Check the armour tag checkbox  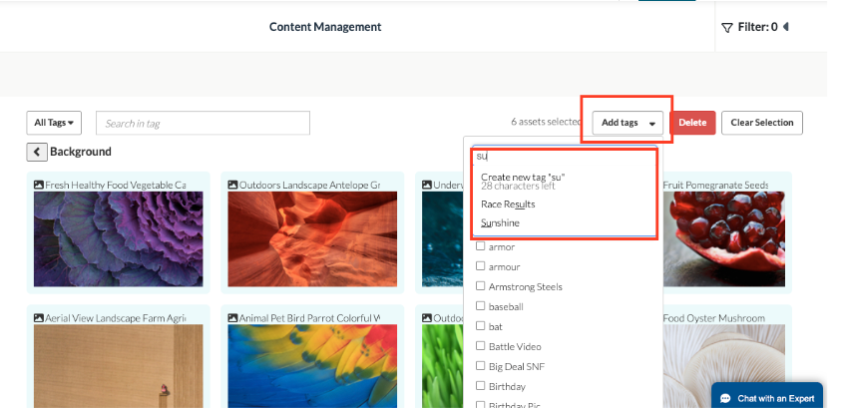[480, 265]
